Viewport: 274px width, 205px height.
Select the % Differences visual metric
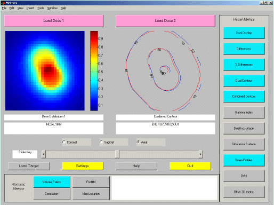244,65
